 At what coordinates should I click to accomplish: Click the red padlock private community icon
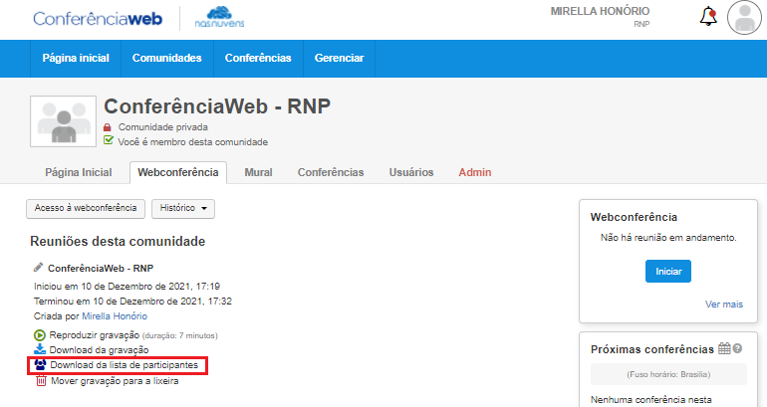(x=108, y=127)
